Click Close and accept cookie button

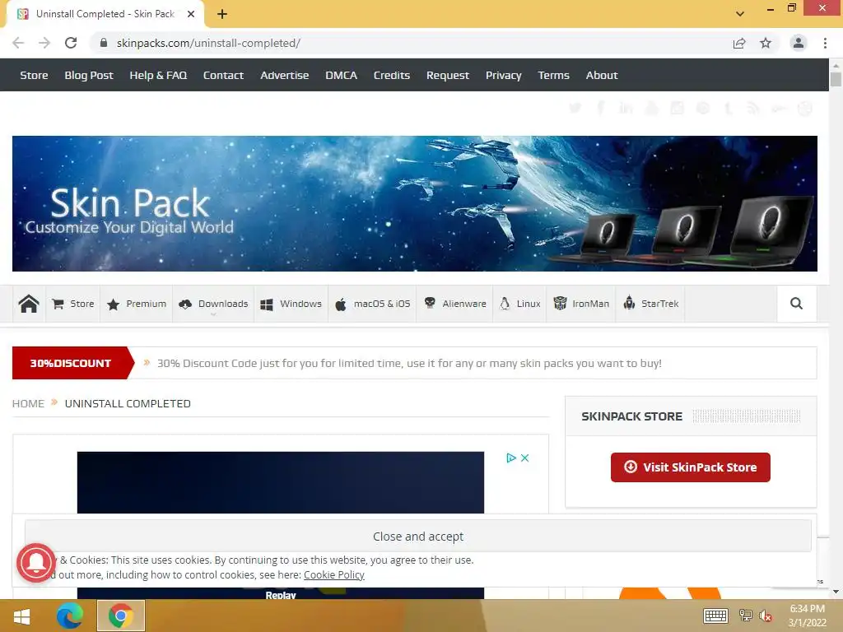(x=417, y=537)
